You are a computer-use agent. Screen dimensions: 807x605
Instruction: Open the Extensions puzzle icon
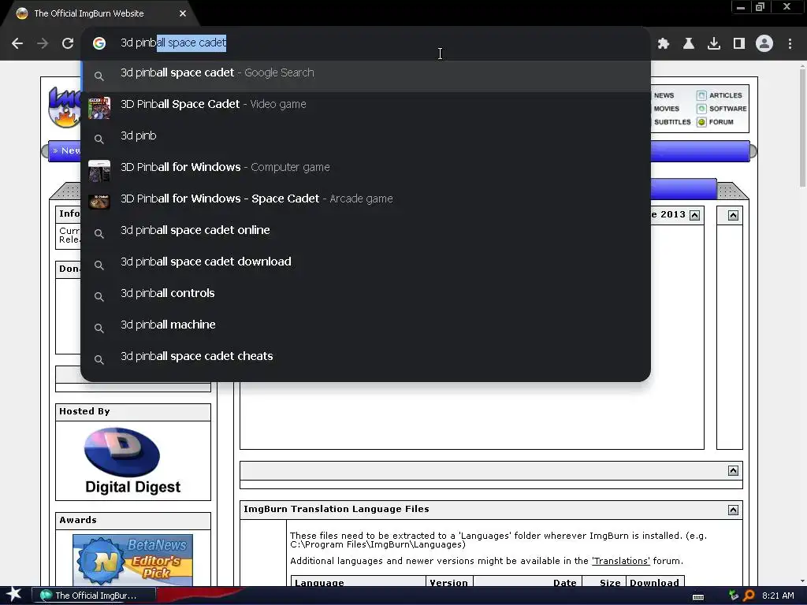click(664, 43)
